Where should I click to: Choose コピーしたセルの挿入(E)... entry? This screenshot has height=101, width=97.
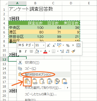pyautogui.click(x=41, y=94)
